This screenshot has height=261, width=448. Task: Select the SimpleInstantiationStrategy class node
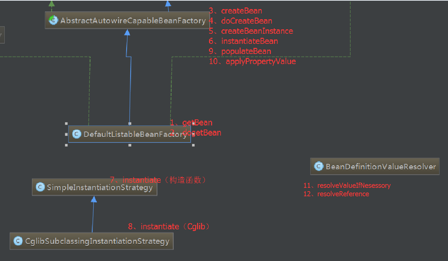click(x=95, y=187)
